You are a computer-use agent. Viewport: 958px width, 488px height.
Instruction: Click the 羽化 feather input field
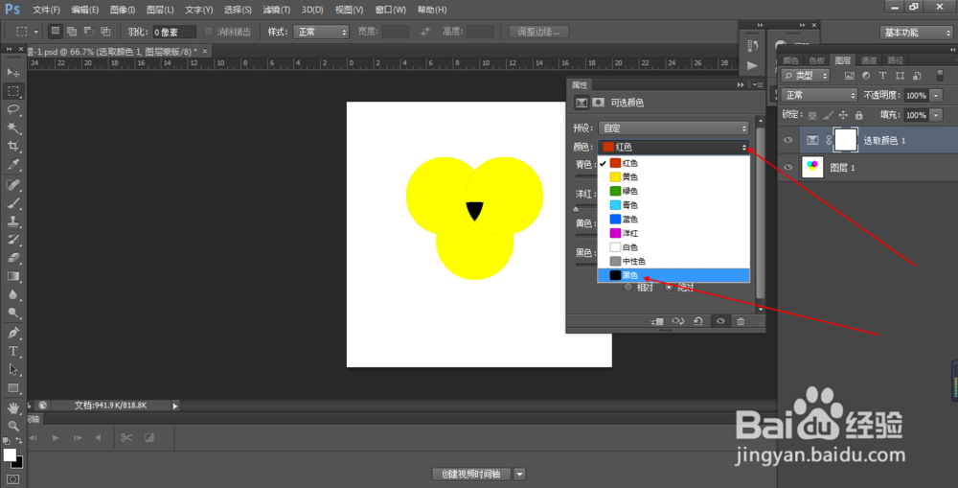click(x=174, y=32)
